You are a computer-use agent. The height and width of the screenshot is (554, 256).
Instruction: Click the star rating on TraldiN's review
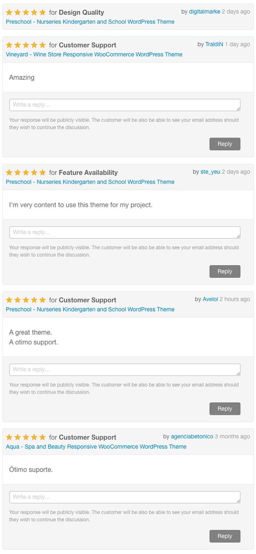[26, 45]
